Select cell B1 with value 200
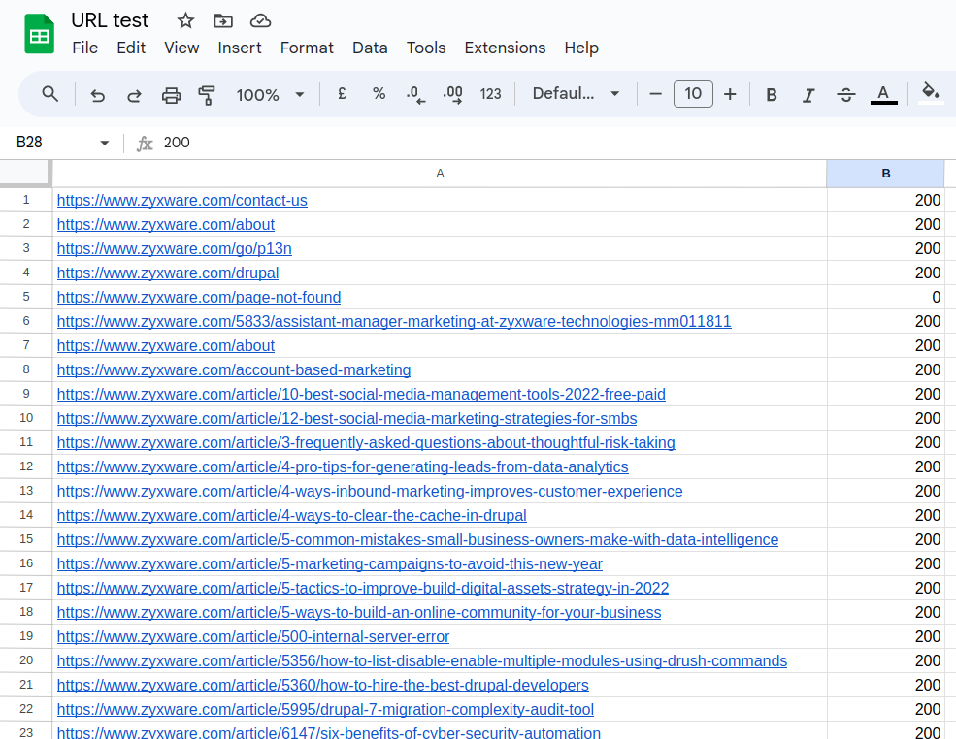 click(x=886, y=200)
